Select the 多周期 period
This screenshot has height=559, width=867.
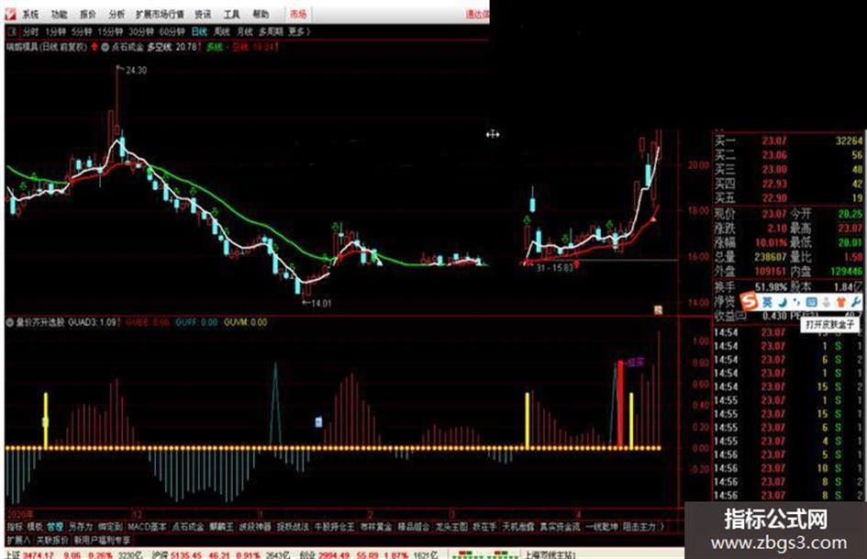[x=271, y=32]
